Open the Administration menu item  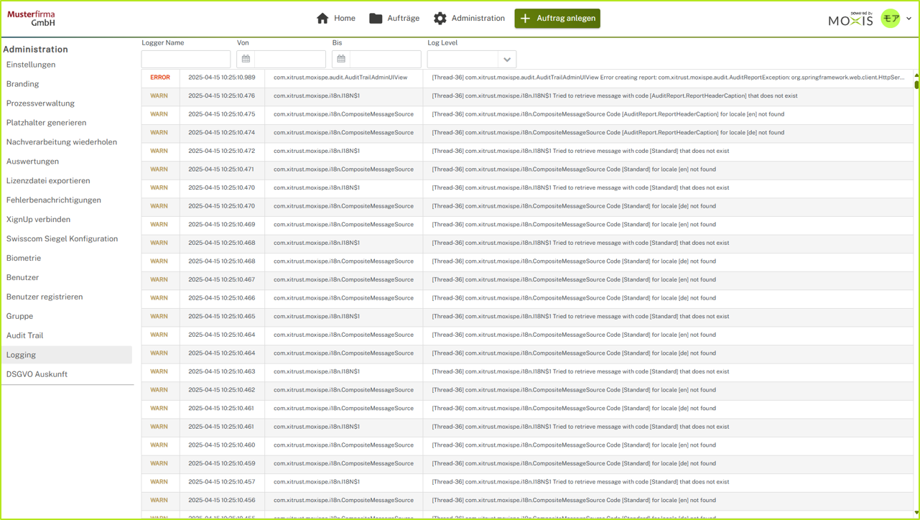click(x=468, y=18)
